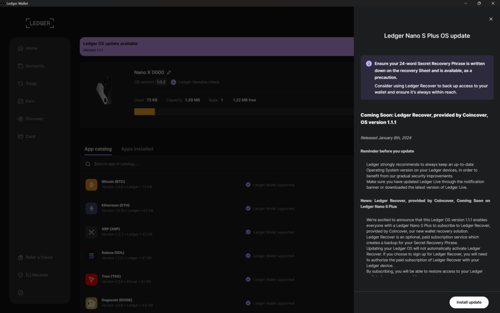Close the OS update panel

491,19
